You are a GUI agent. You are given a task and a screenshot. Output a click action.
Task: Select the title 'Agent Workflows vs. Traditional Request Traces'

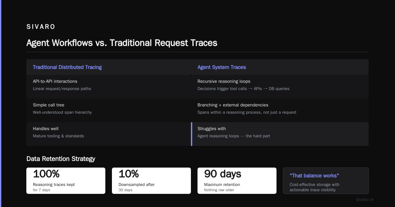[x=122, y=43]
